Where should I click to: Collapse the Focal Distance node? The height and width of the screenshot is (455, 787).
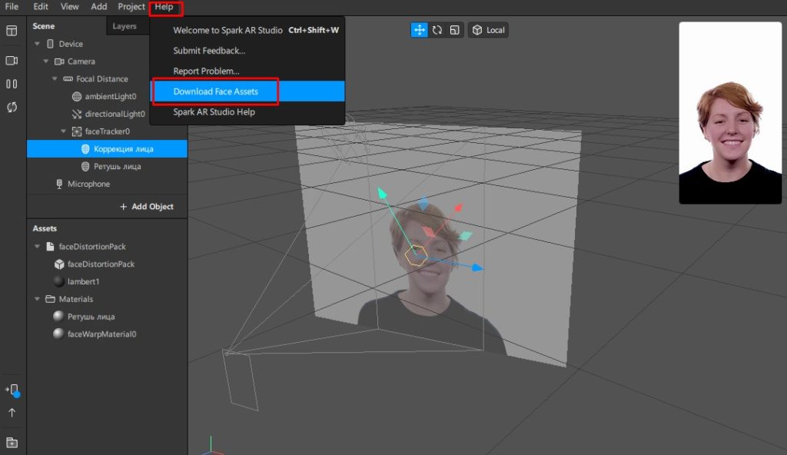click(55, 79)
